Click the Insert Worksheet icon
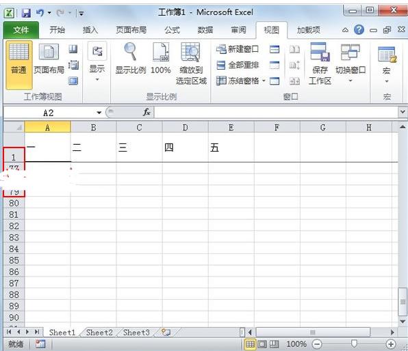The image size is (408, 351). point(166,332)
